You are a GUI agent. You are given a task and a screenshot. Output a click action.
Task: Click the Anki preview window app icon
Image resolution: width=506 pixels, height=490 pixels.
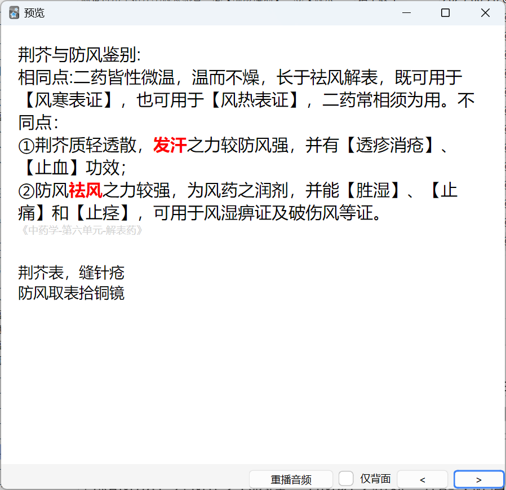click(14, 13)
